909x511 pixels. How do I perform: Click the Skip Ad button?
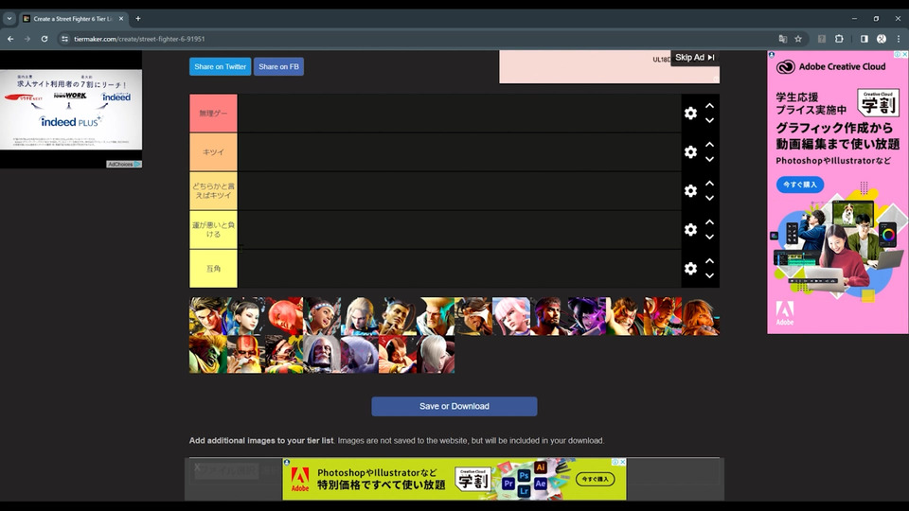[694, 58]
